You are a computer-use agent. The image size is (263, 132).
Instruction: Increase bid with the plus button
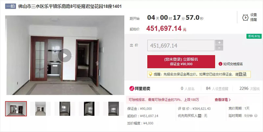tap(219, 42)
